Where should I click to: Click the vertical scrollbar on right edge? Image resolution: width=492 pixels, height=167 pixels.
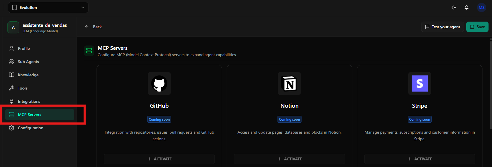pyautogui.click(x=491, y=85)
